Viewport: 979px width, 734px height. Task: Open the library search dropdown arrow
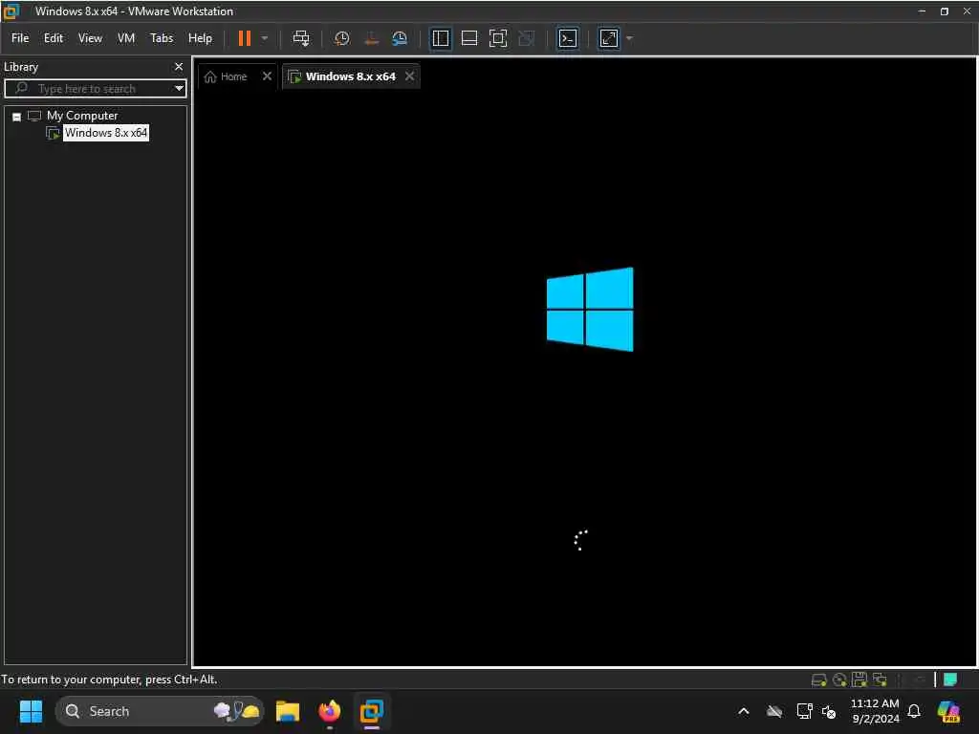click(x=179, y=89)
